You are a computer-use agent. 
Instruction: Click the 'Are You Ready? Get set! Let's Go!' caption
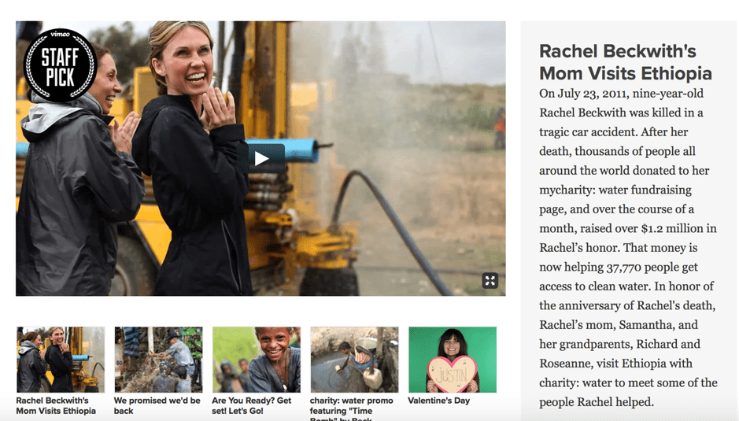pos(252,405)
